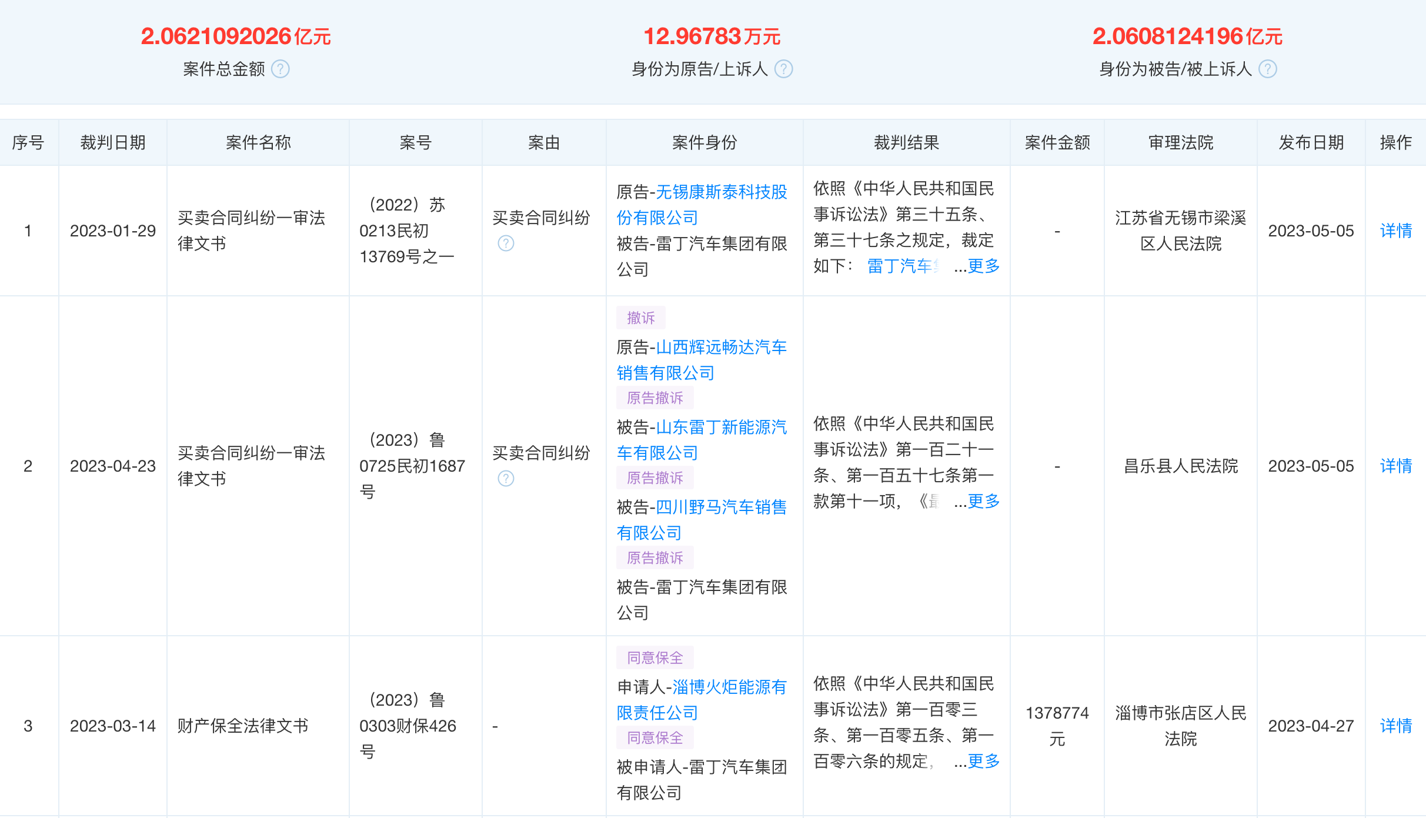Image resolution: width=1426 pixels, height=818 pixels.
Task: Click judgment date 2023-04-23
Action: tap(113, 466)
